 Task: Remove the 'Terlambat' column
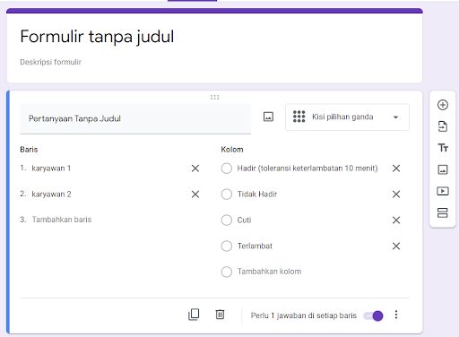(396, 246)
